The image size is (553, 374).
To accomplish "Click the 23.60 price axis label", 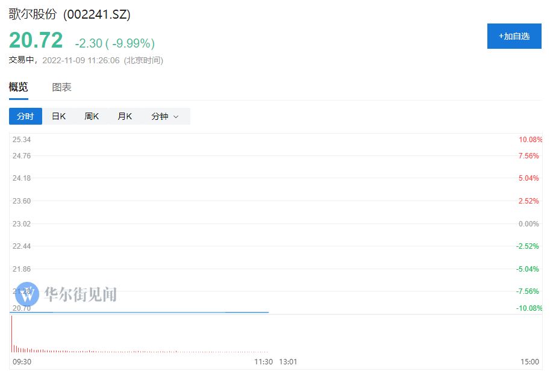I will click(x=22, y=201).
